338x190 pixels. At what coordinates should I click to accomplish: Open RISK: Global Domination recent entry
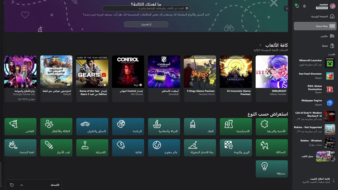(315, 89)
